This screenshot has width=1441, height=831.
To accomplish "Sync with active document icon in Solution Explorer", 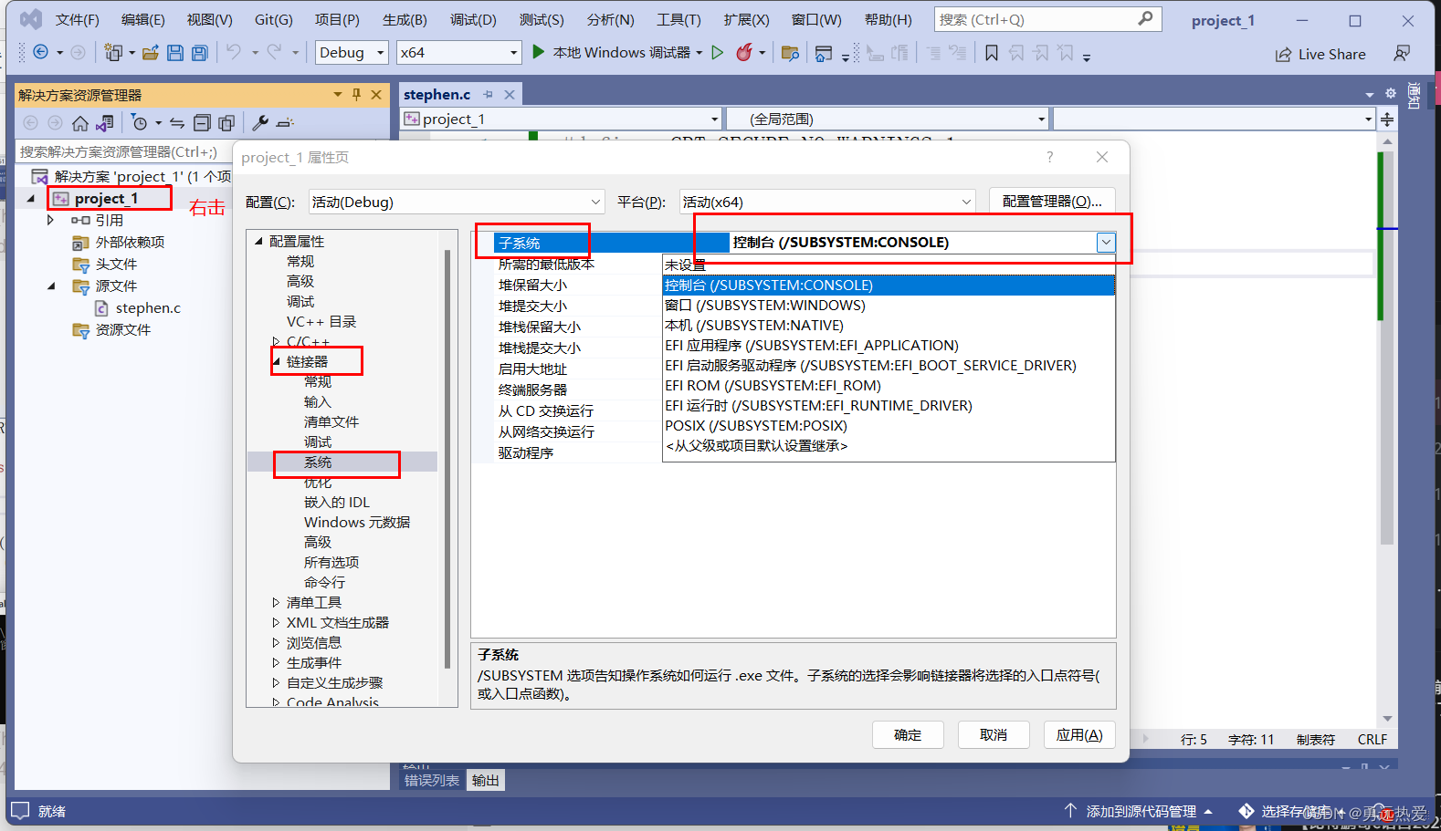I will click(177, 123).
